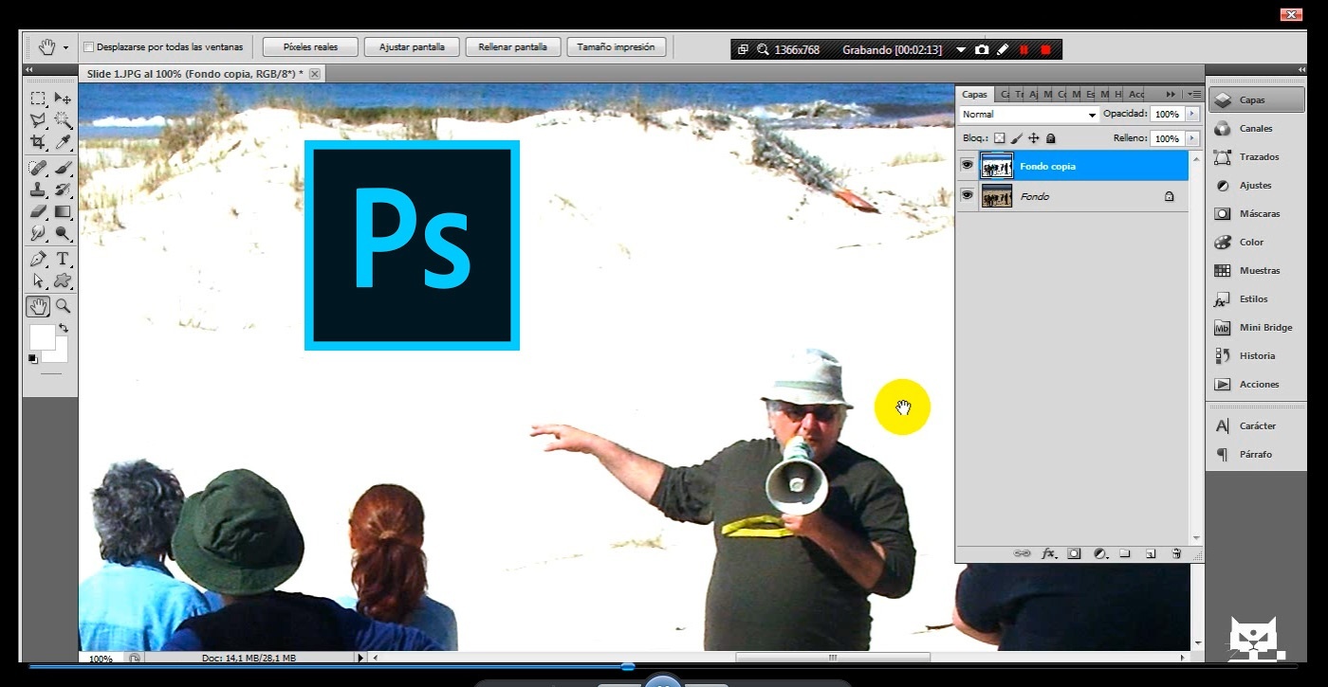This screenshot has width=1328, height=687.
Task: Select the Dodge tool
Action: pyautogui.click(x=63, y=232)
